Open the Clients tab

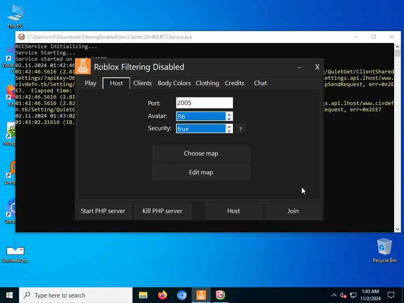(142, 83)
